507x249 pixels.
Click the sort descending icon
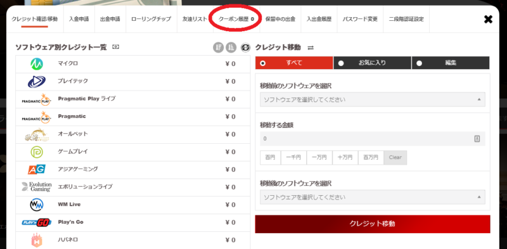point(219,48)
